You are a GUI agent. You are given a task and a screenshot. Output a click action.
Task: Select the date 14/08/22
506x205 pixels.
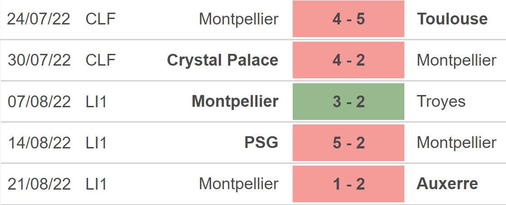39,143
